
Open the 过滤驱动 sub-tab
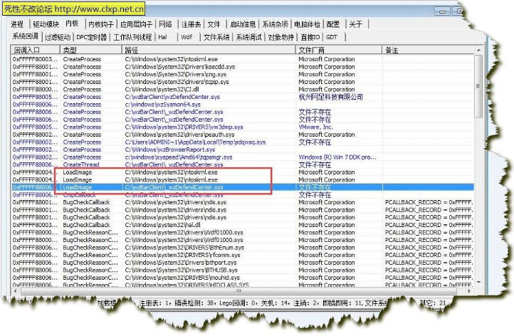[x=57, y=36]
